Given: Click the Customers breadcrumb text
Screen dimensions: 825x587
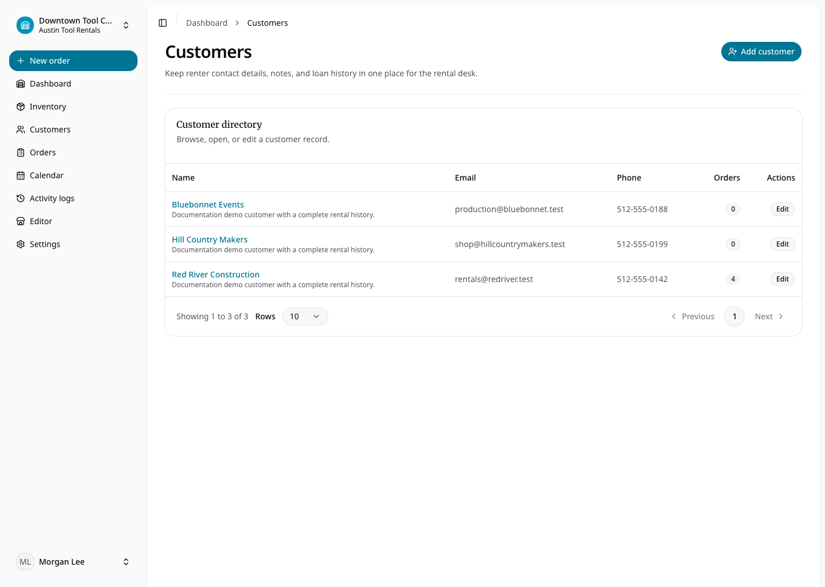Looking at the screenshot, I should tap(268, 23).
